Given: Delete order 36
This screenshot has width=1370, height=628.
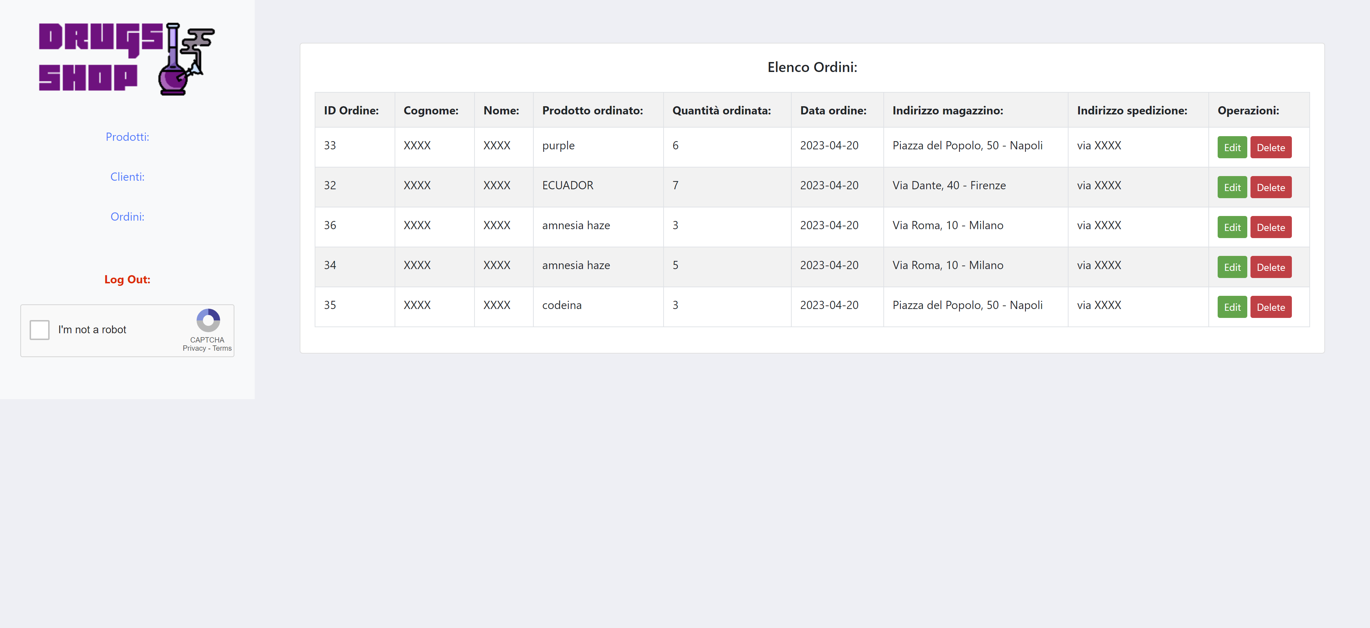Looking at the screenshot, I should point(1270,227).
